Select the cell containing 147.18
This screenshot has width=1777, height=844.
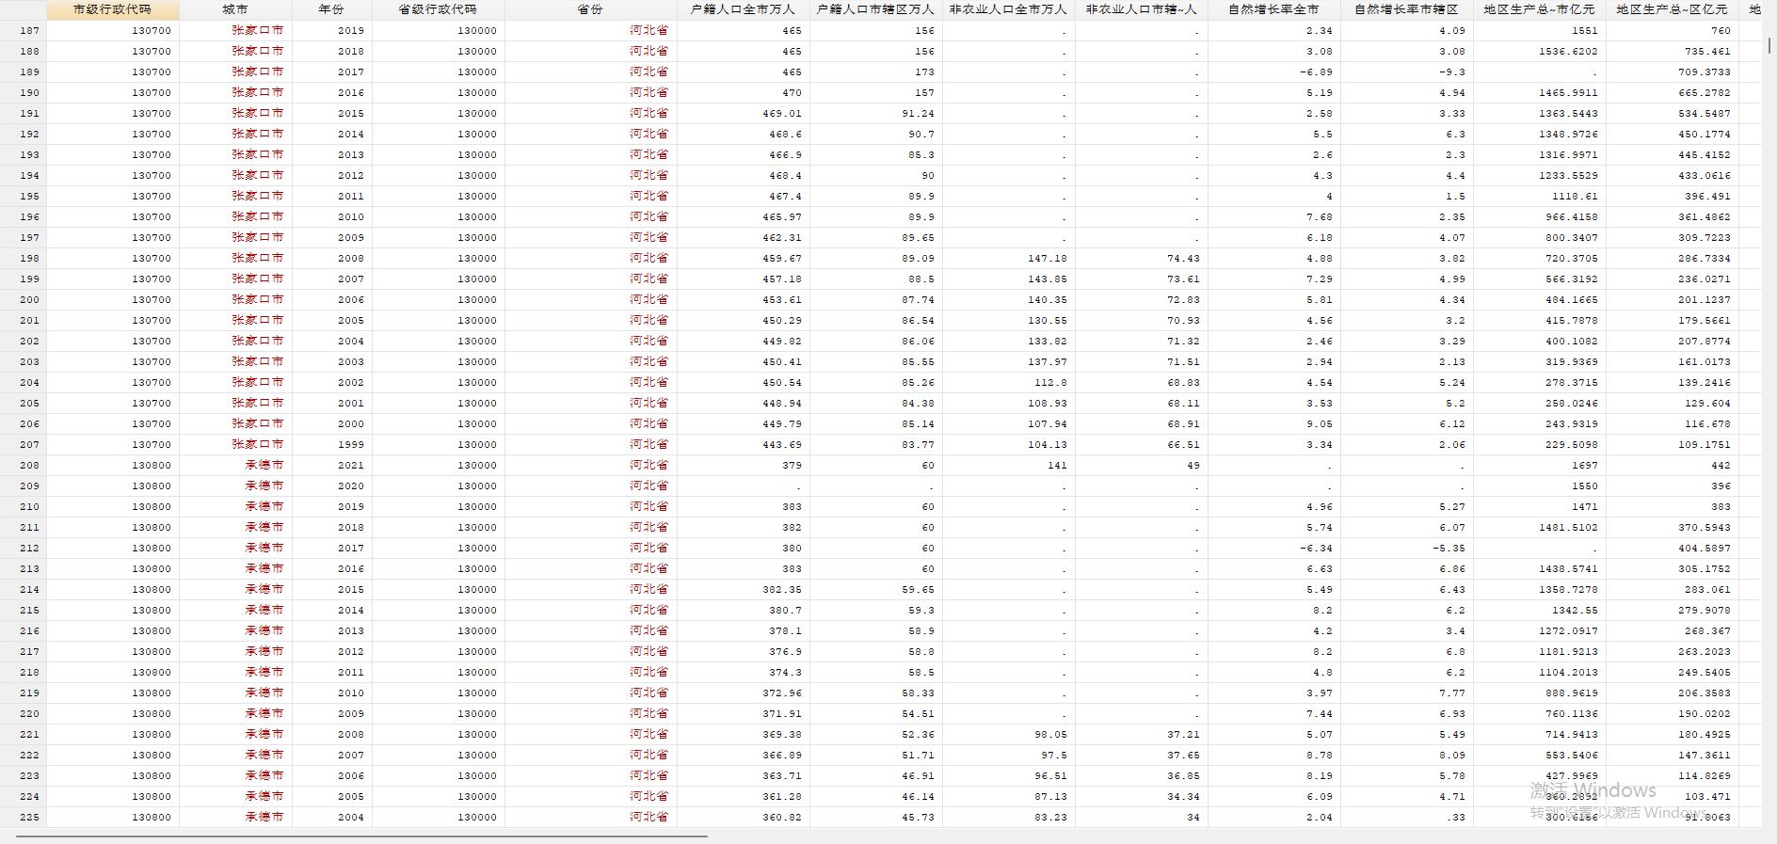click(1008, 259)
